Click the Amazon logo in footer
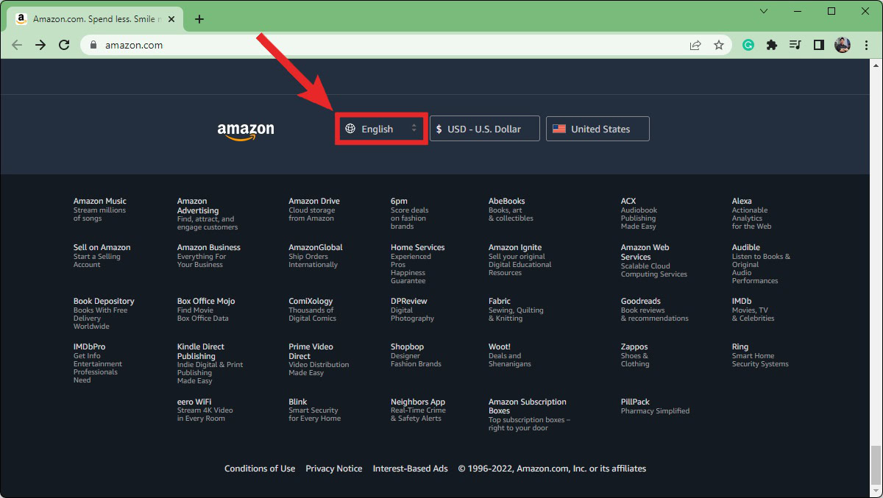 (246, 131)
